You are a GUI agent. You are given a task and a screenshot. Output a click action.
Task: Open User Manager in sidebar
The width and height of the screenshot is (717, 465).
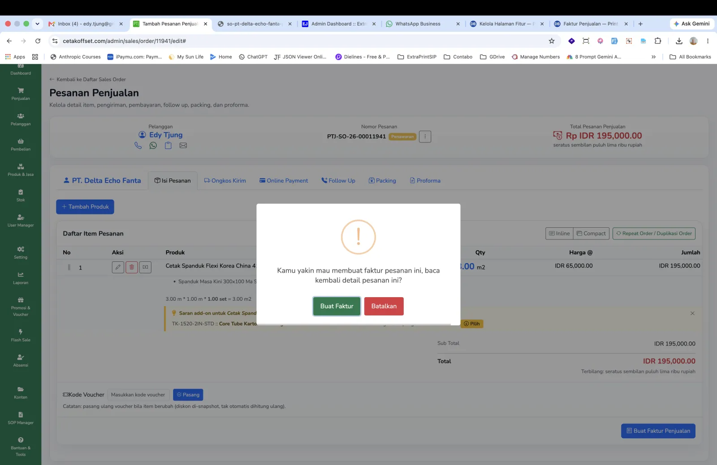(21, 221)
